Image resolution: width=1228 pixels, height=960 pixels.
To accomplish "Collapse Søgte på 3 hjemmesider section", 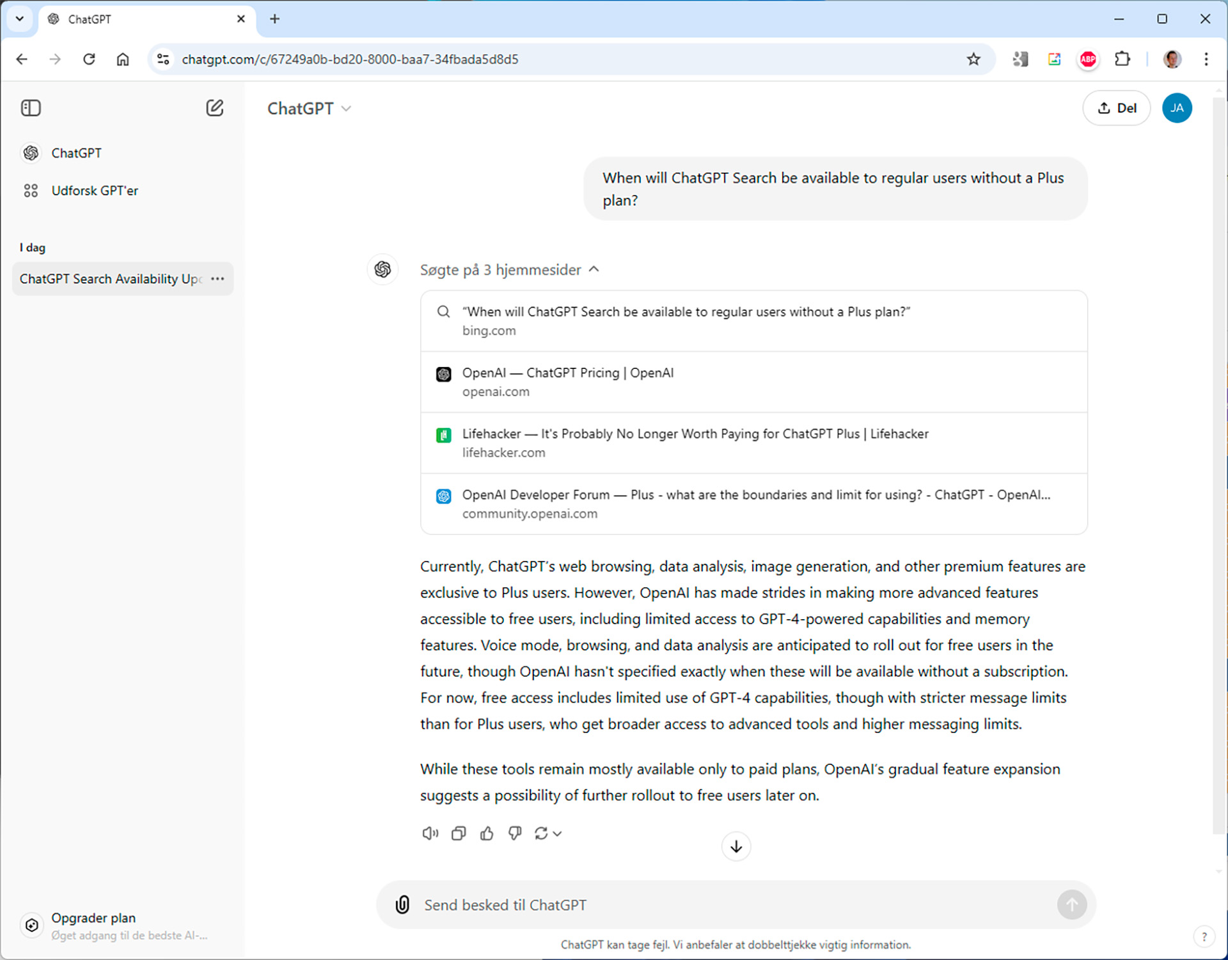I will pos(510,270).
